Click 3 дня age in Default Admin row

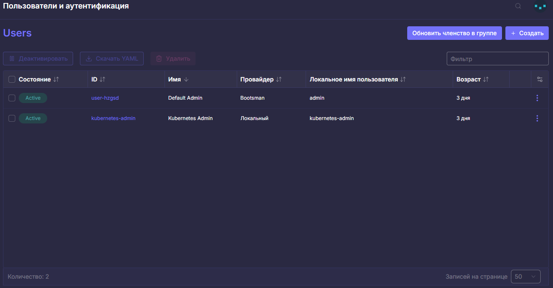[463, 98]
